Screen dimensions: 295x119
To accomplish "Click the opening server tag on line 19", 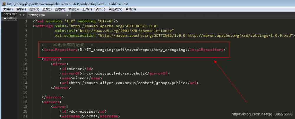I will 60,107.
